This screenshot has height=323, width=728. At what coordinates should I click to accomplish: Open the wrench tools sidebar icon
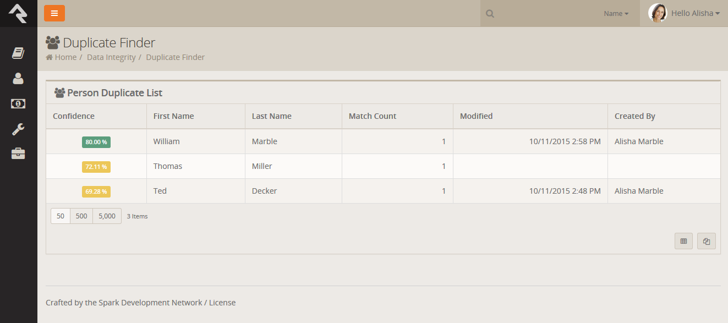[18, 129]
